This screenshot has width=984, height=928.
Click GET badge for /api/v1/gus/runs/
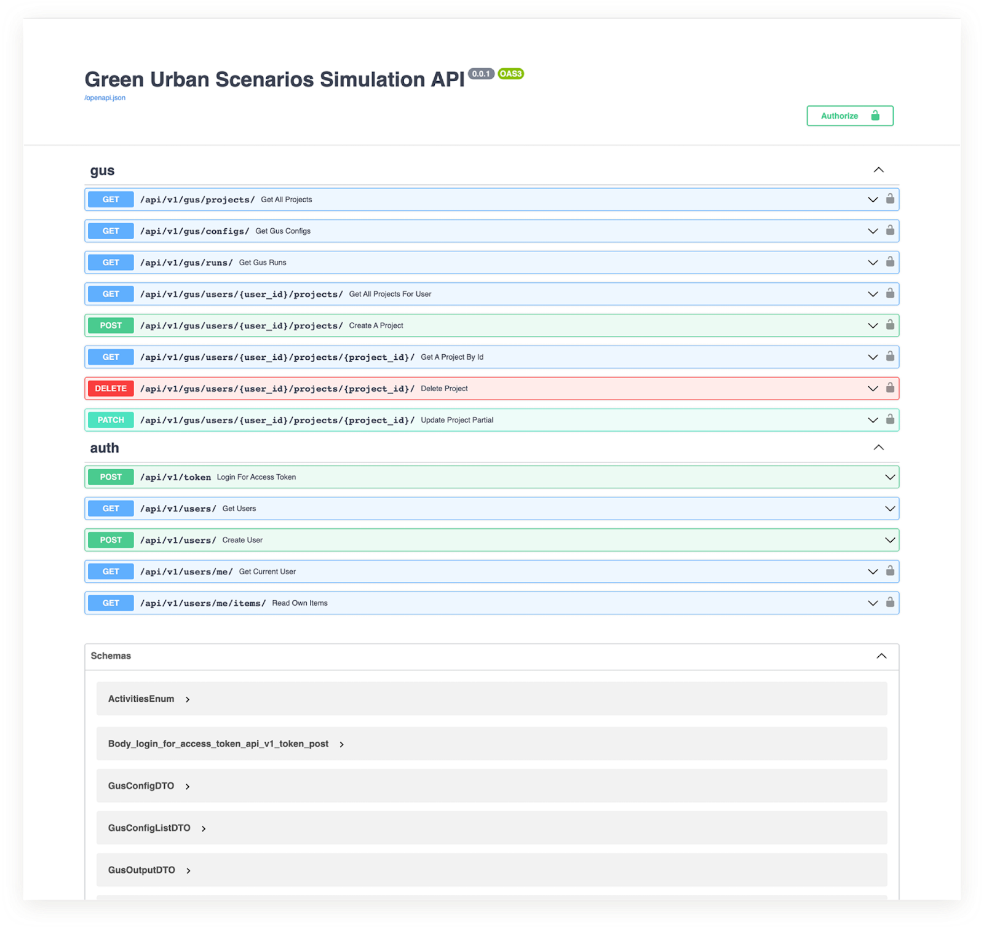111,263
